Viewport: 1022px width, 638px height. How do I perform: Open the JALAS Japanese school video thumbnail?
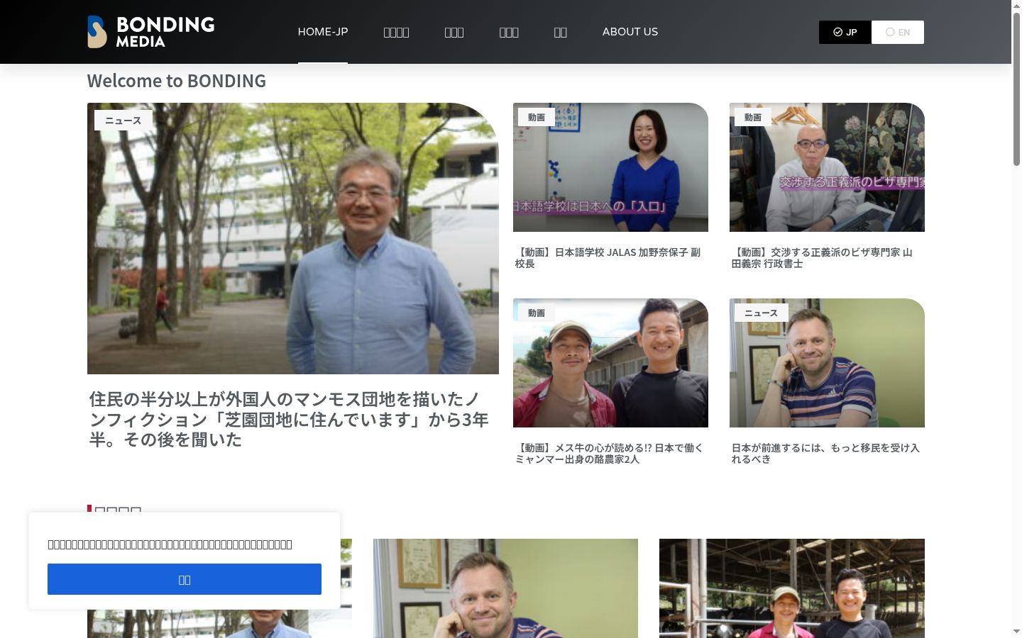(610, 167)
